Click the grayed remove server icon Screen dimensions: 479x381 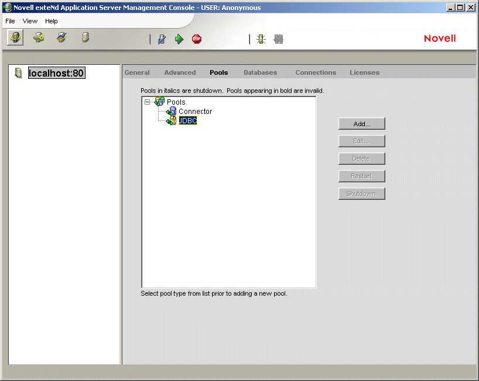(278, 39)
